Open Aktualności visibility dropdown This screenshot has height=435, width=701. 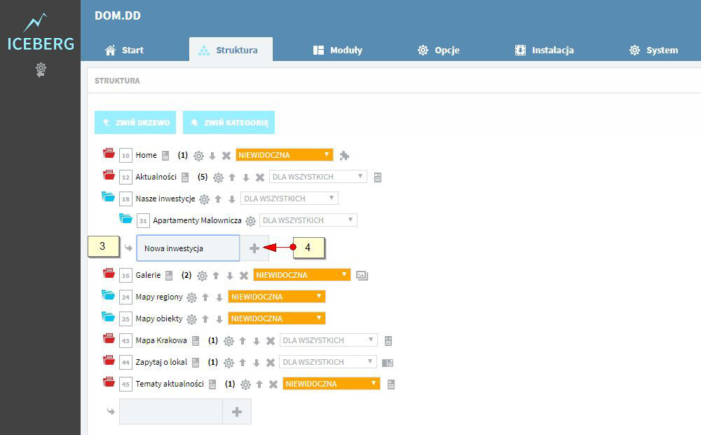coord(318,177)
